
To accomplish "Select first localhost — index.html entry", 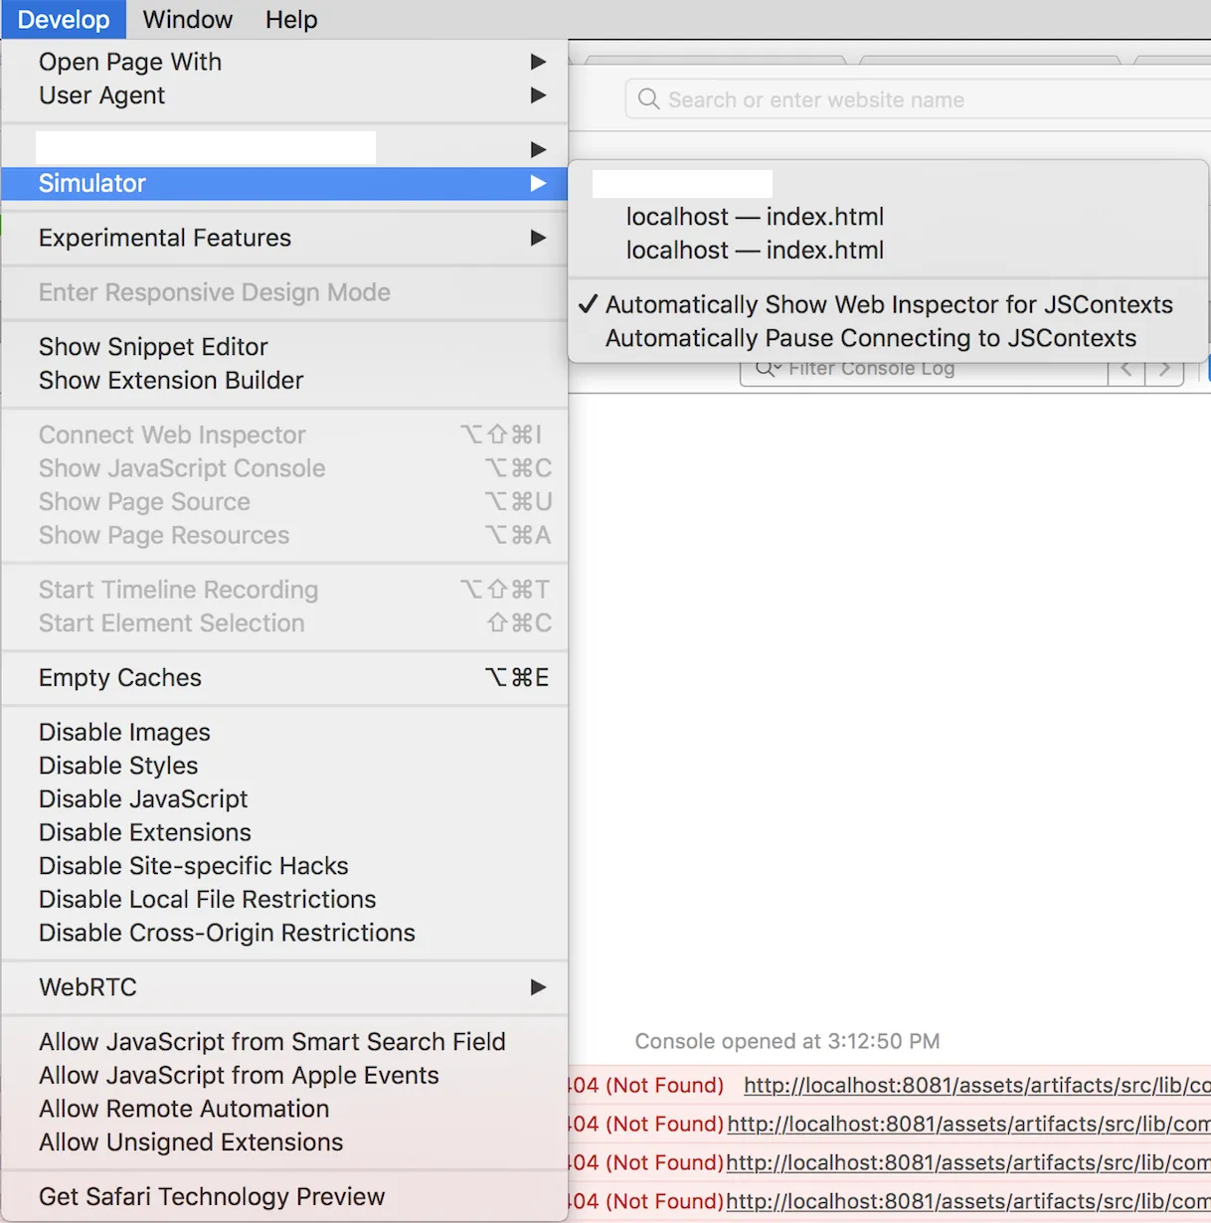I will [x=888, y=217].
